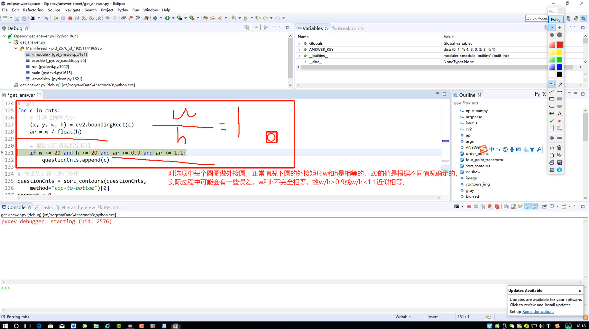The height and width of the screenshot is (329, 589).
Task: Open the Navigate menu
Action: point(72,10)
